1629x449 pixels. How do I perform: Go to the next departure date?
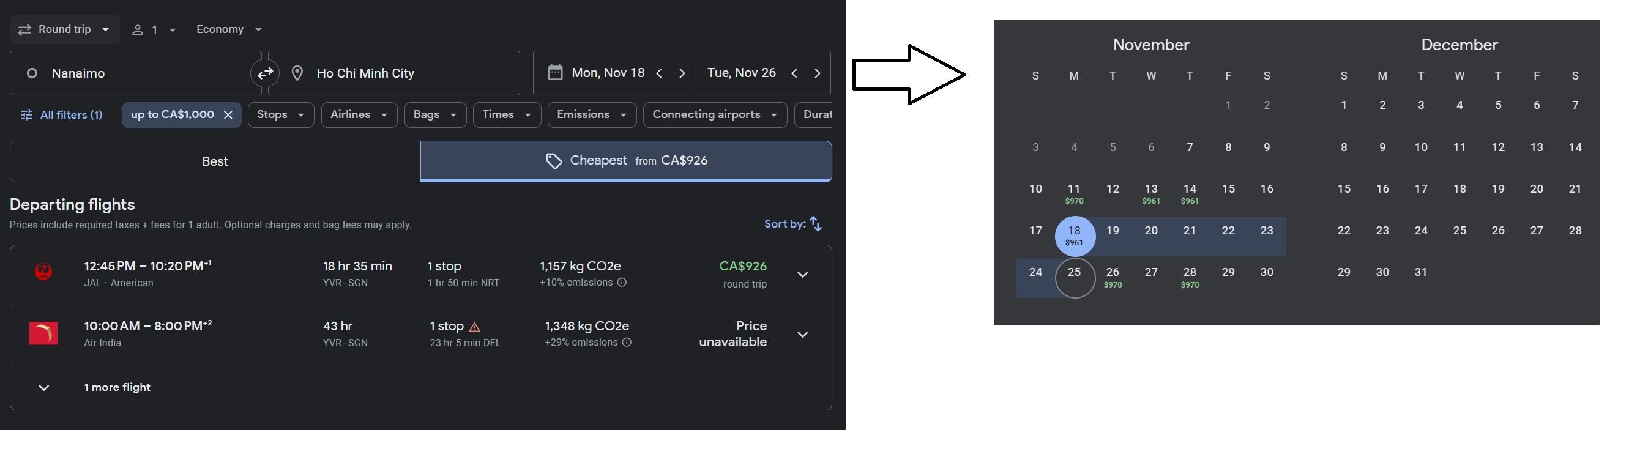tap(682, 73)
